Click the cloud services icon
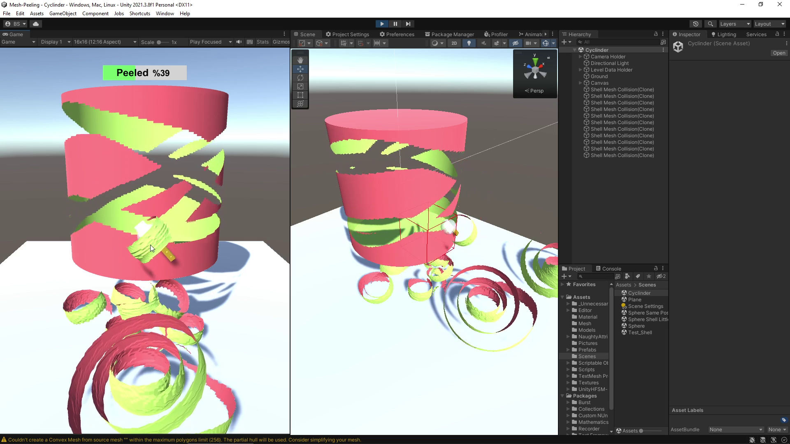The width and height of the screenshot is (790, 444). tap(36, 24)
